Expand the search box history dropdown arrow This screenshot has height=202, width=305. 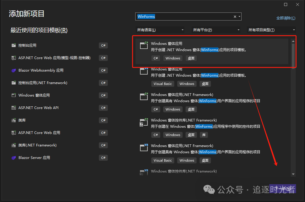pyautogui.click(x=239, y=17)
